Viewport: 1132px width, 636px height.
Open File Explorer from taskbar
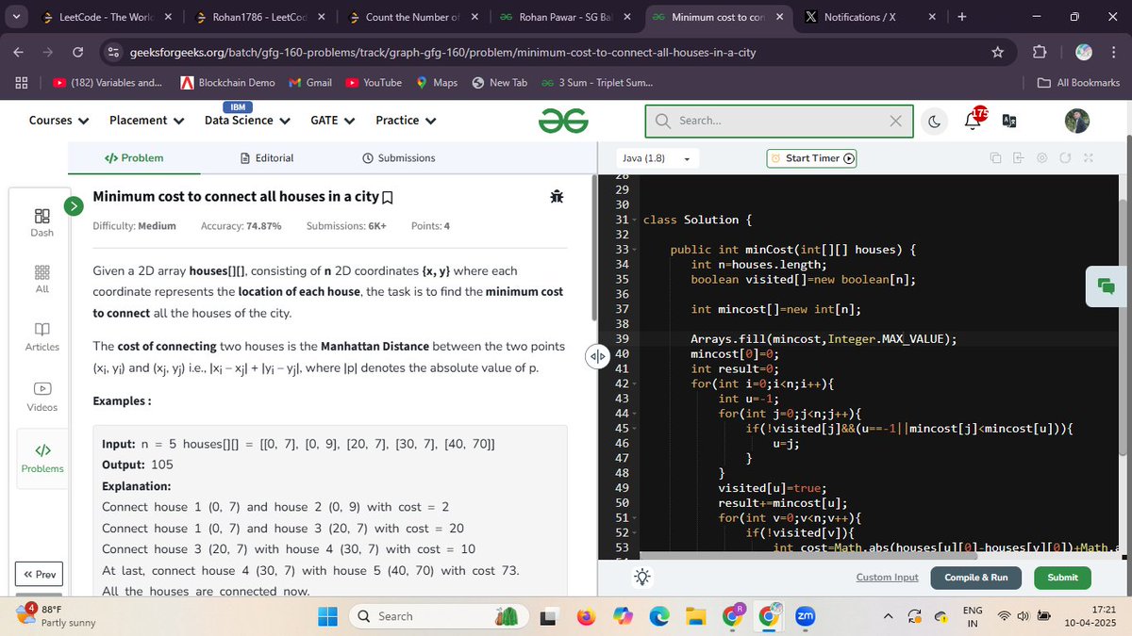pyautogui.click(x=695, y=616)
